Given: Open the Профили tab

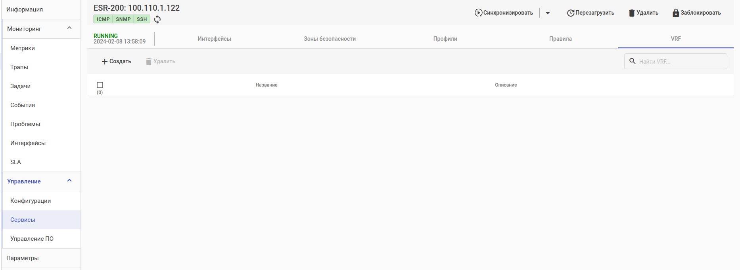Looking at the screenshot, I should tap(445, 39).
